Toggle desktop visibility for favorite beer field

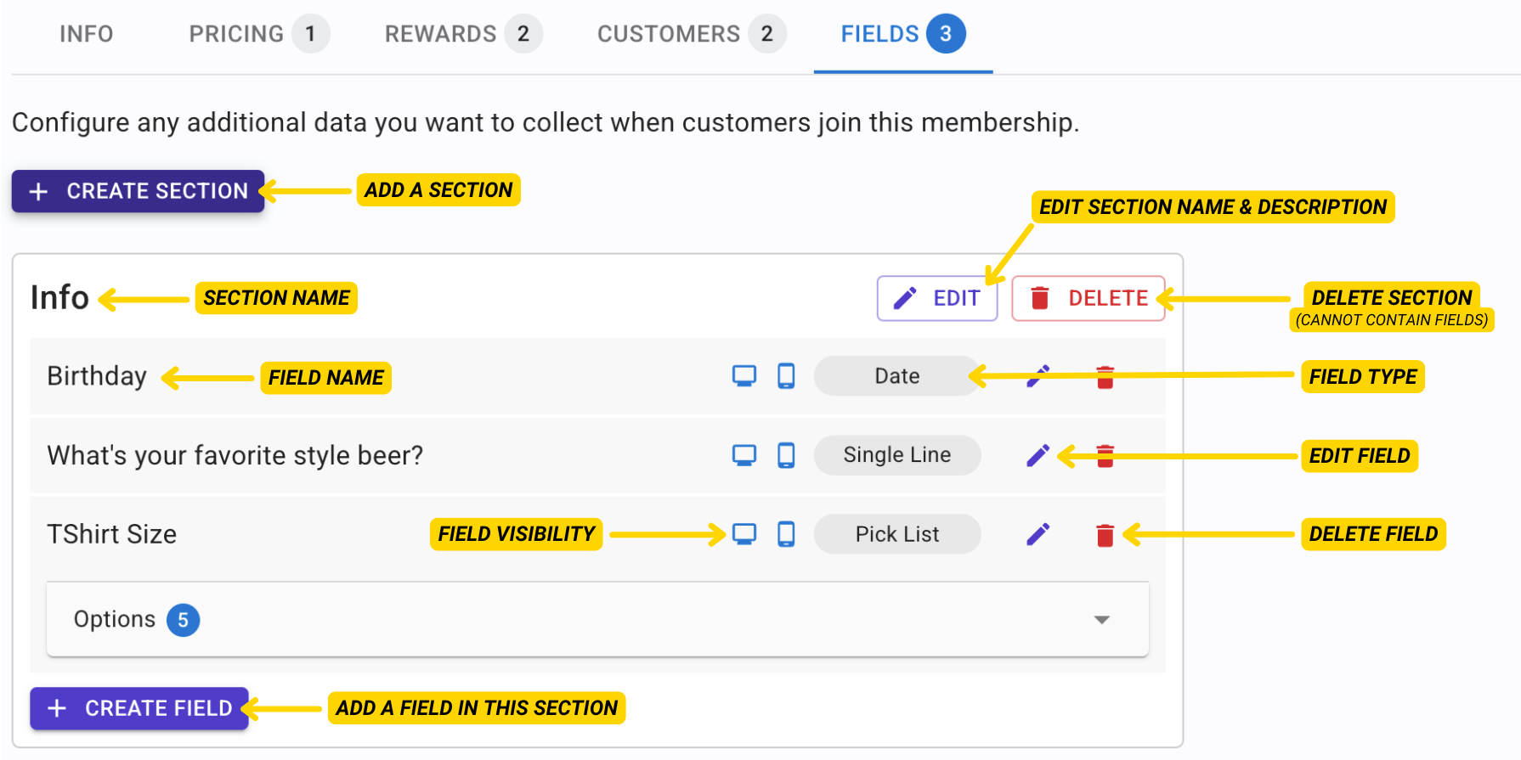[x=744, y=456]
